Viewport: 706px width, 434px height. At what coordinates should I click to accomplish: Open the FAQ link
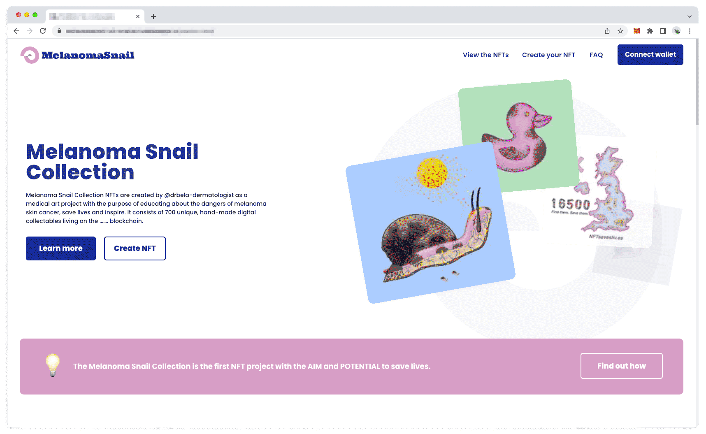[596, 55]
